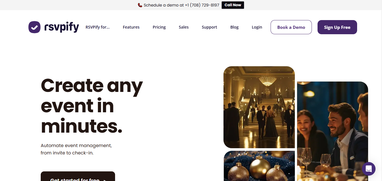Visit the Blog link

point(234,27)
